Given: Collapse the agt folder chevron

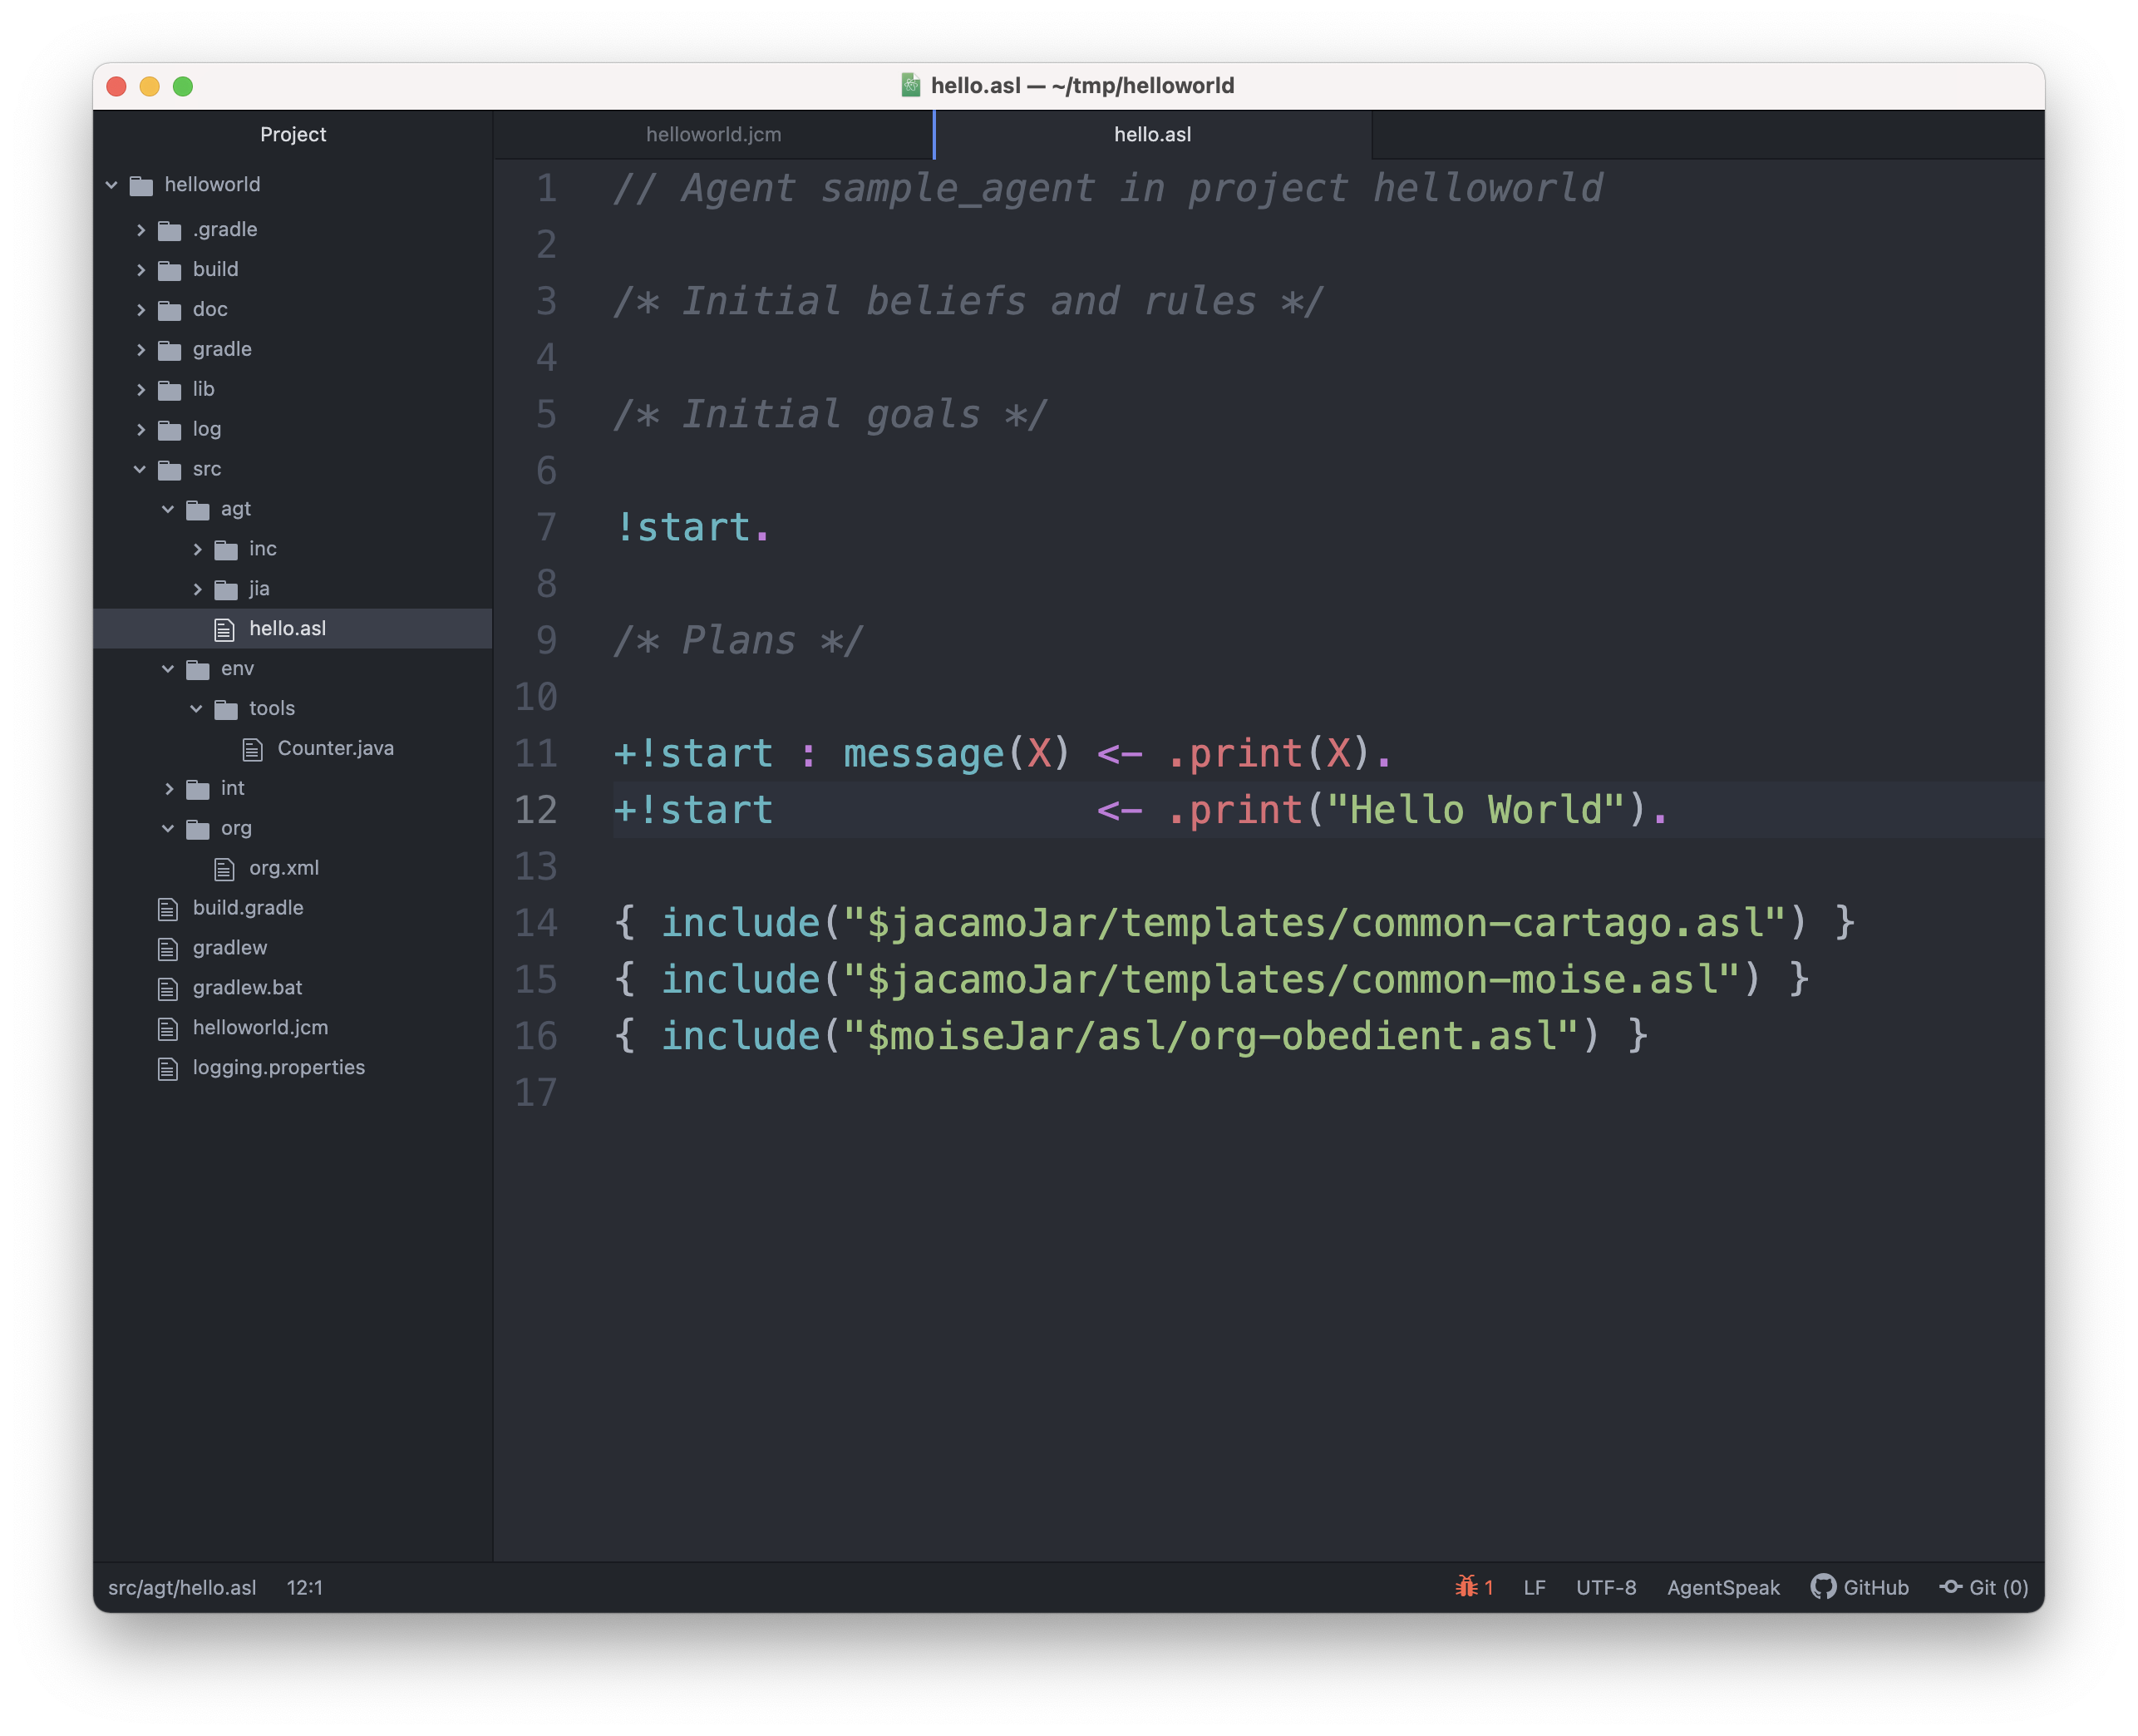Looking at the screenshot, I should (x=168, y=509).
